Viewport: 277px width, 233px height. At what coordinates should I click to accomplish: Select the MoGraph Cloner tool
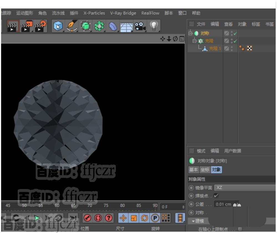point(99,26)
